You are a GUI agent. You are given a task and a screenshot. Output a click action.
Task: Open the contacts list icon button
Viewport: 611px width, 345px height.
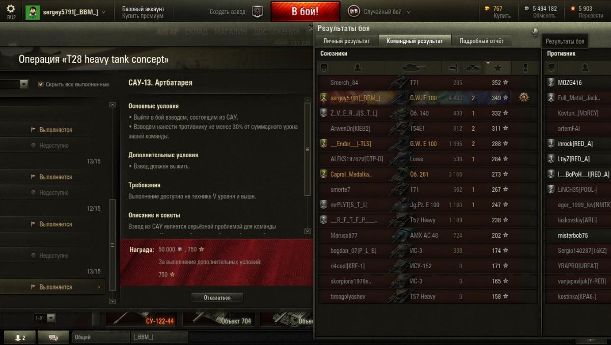coord(20,337)
